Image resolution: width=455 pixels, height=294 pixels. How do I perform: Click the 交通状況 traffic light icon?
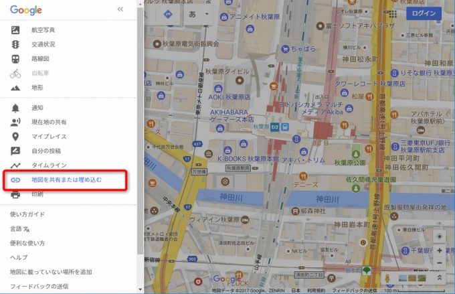(x=15, y=44)
